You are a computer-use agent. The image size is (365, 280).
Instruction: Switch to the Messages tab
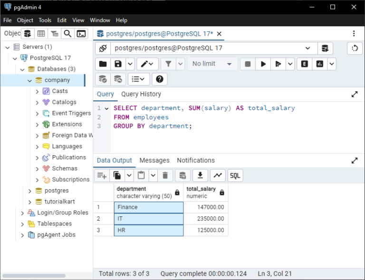154,160
